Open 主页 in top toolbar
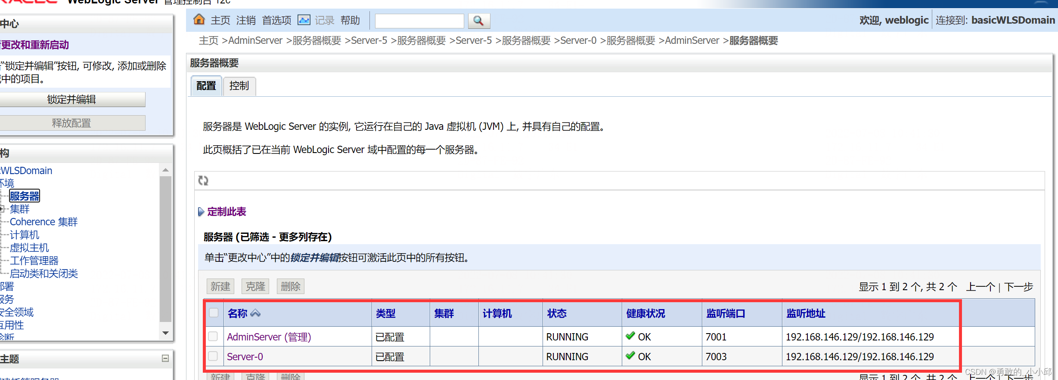This screenshot has height=380, width=1058. point(220,20)
